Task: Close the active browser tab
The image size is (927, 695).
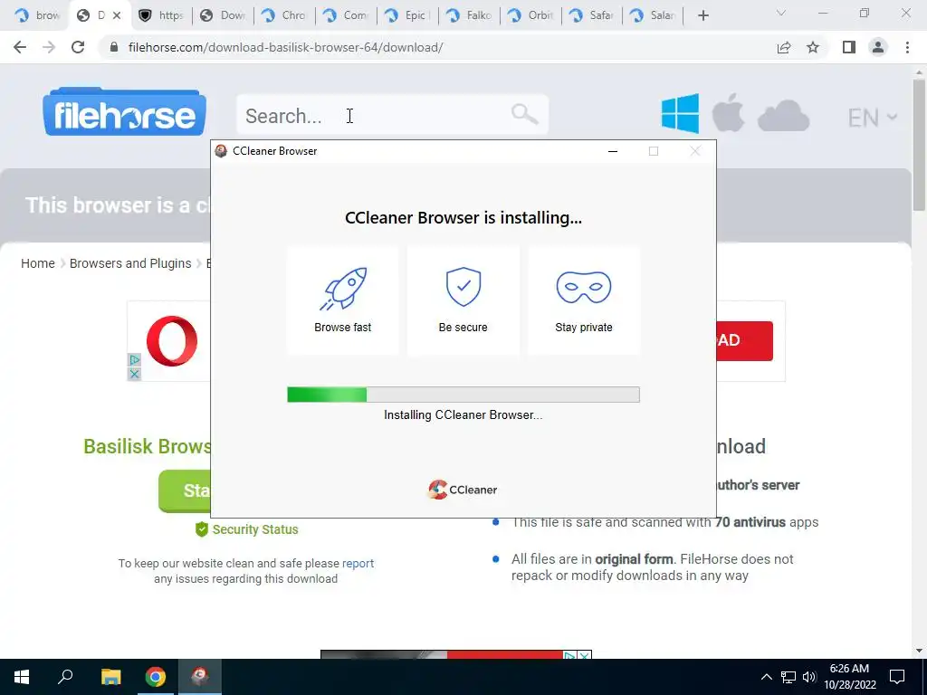Action: click(117, 15)
